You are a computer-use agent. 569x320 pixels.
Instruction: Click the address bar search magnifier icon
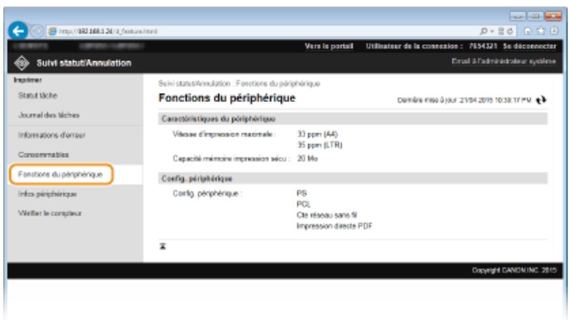click(x=484, y=31)
